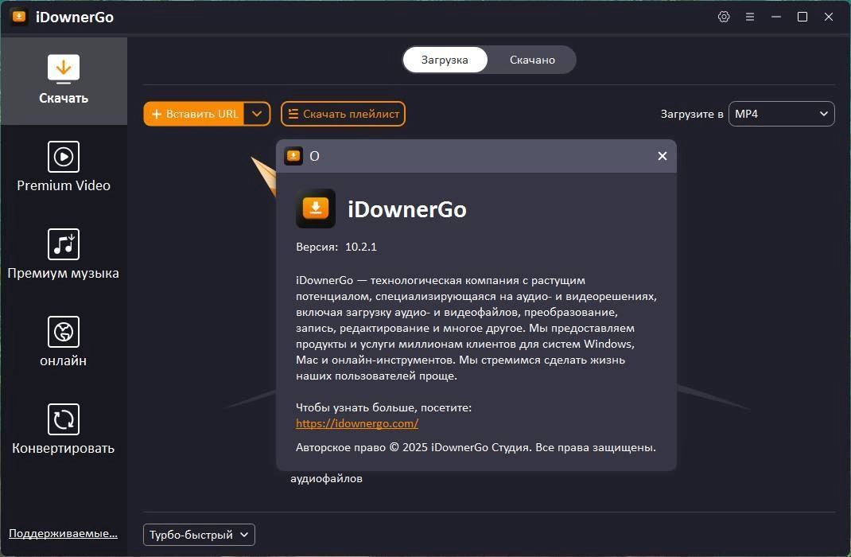Maximize the iDownerGo window
851x557 pixels.
(x=802, y=17)
